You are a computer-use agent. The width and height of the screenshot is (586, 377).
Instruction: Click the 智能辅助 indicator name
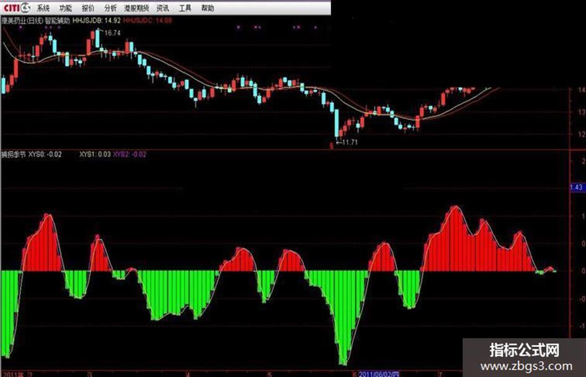[x=58, y=20]
